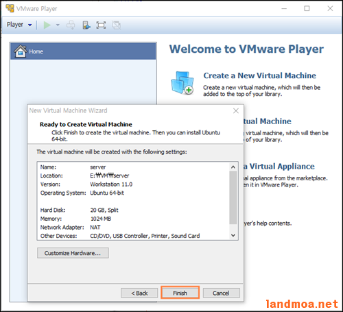This screenshot has width=343, height=312.
Task: Go back to the previous wizard step
Action: [x=139, y=293]
